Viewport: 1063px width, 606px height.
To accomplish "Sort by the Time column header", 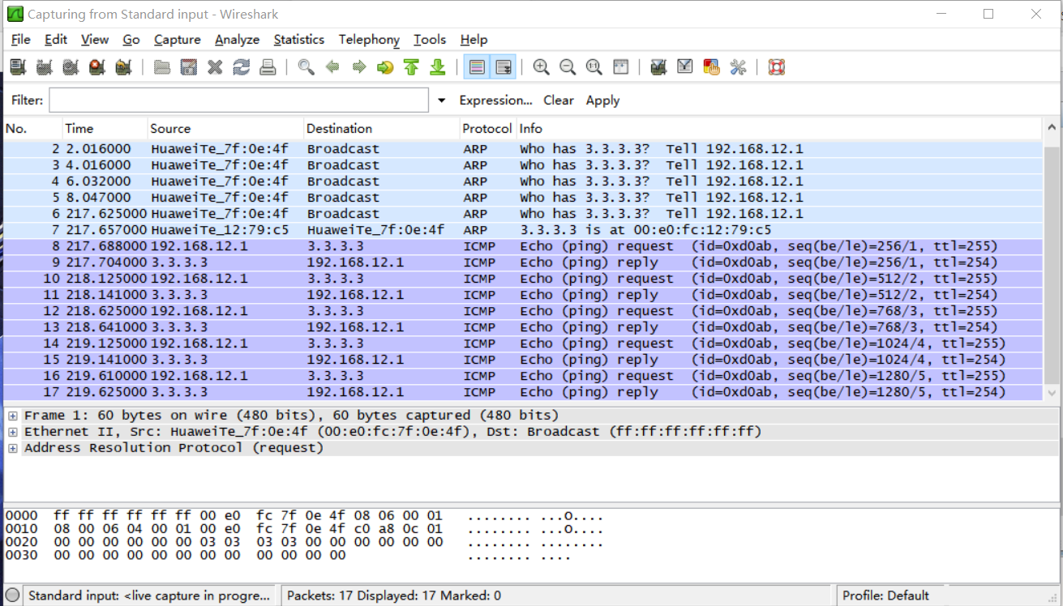I will coord(105,128).
